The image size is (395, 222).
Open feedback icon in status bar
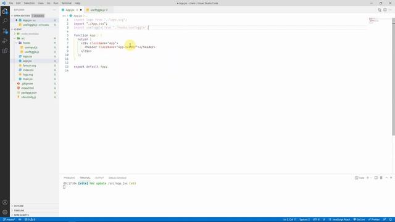point(385,220)
